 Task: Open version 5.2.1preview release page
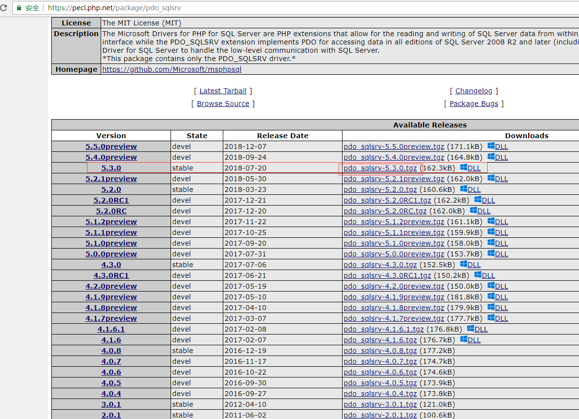111,178
